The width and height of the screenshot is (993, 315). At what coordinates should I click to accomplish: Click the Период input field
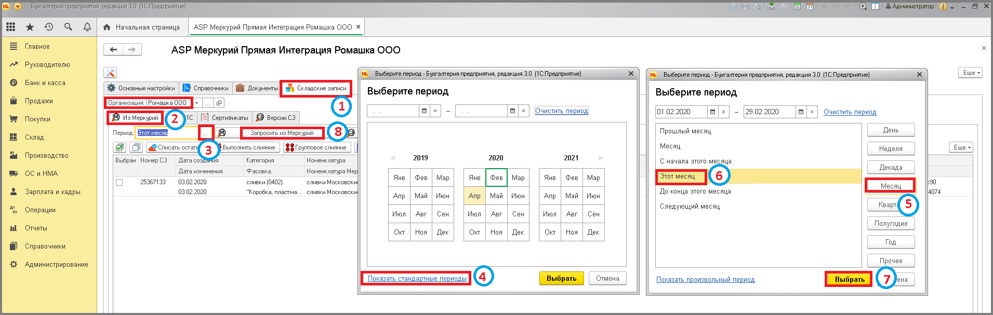pyautogui.click(x=167, y=133)
